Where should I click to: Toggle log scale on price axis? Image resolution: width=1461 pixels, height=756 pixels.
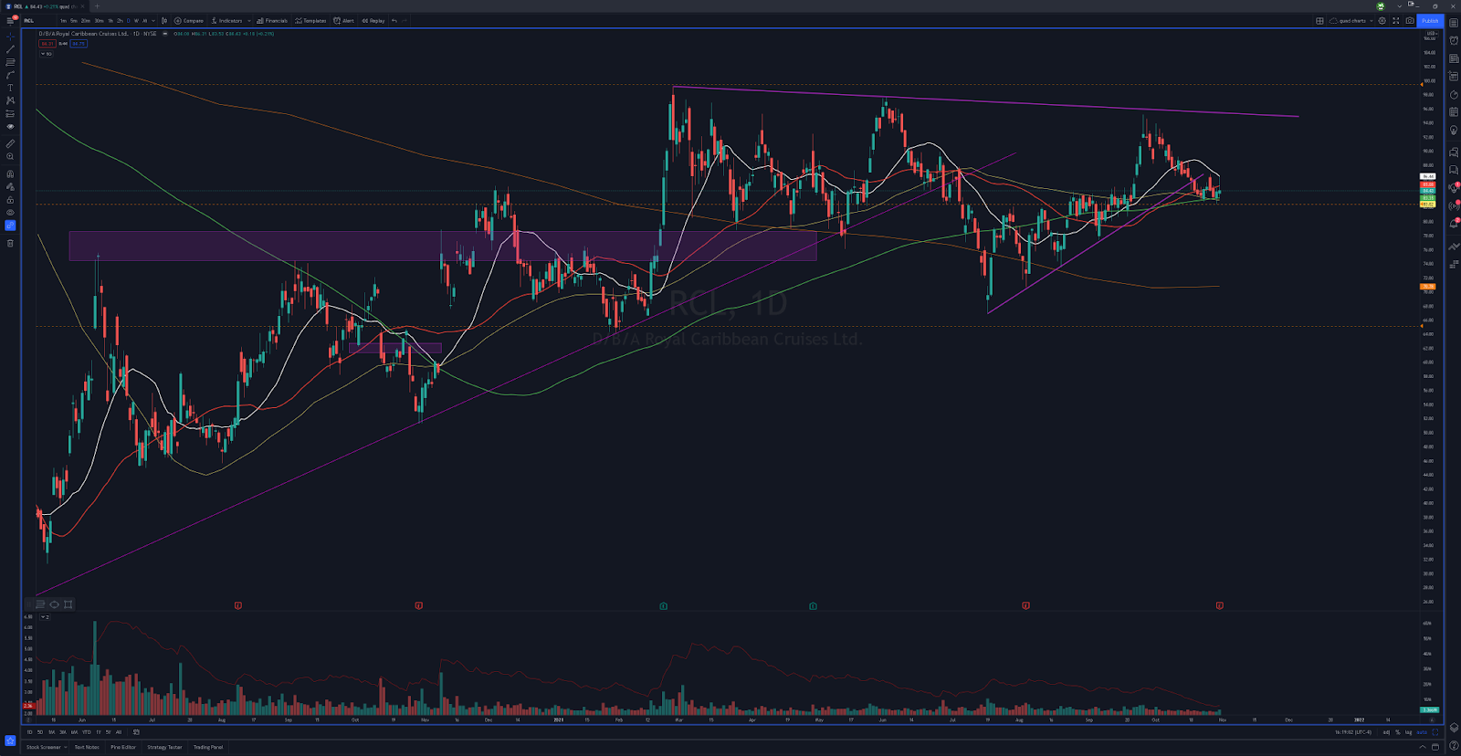(x=1408, y=732)
